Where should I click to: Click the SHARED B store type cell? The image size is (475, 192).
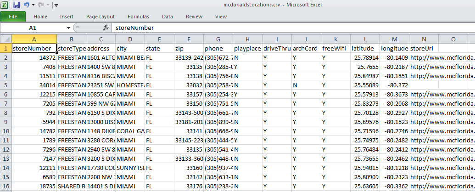(72, 185)
